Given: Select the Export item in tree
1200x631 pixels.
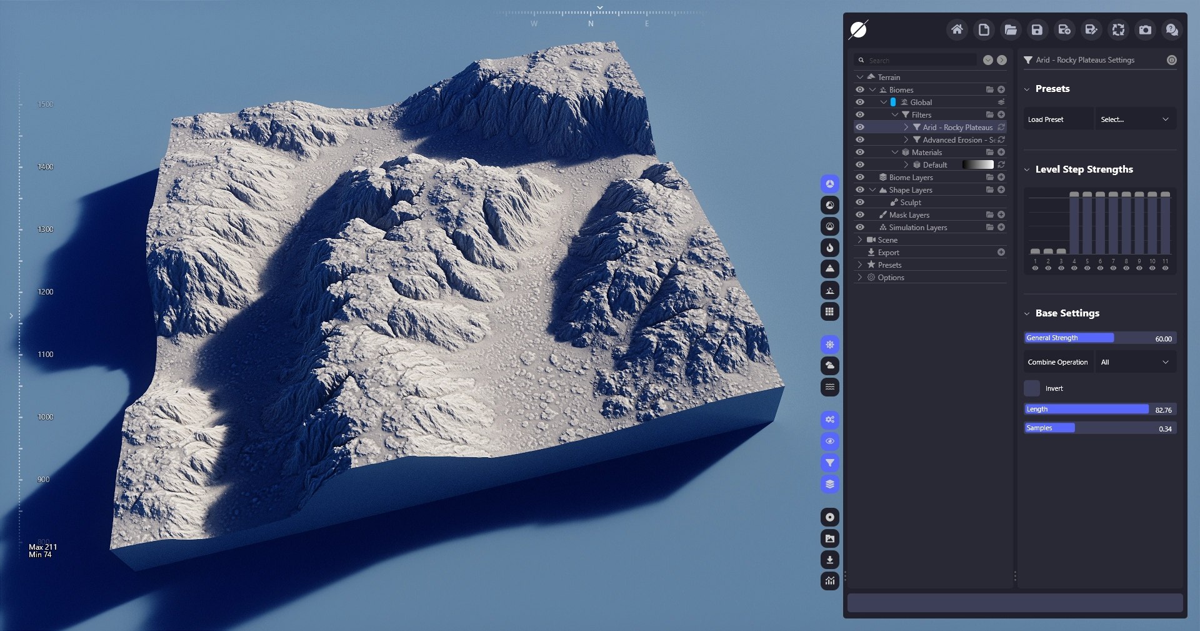Looking at the screenshot, I should pos(888,252).
